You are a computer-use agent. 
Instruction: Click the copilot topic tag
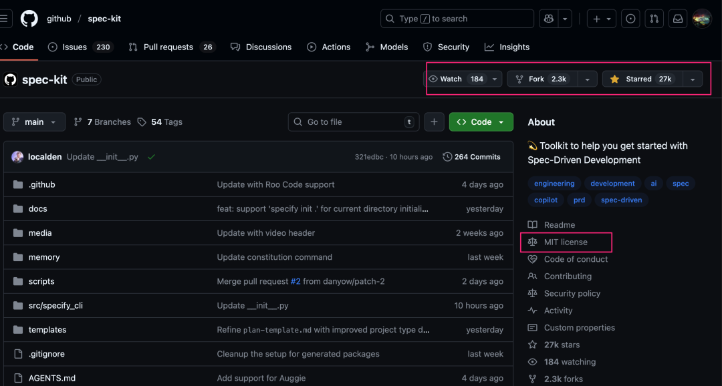(546, 200)
